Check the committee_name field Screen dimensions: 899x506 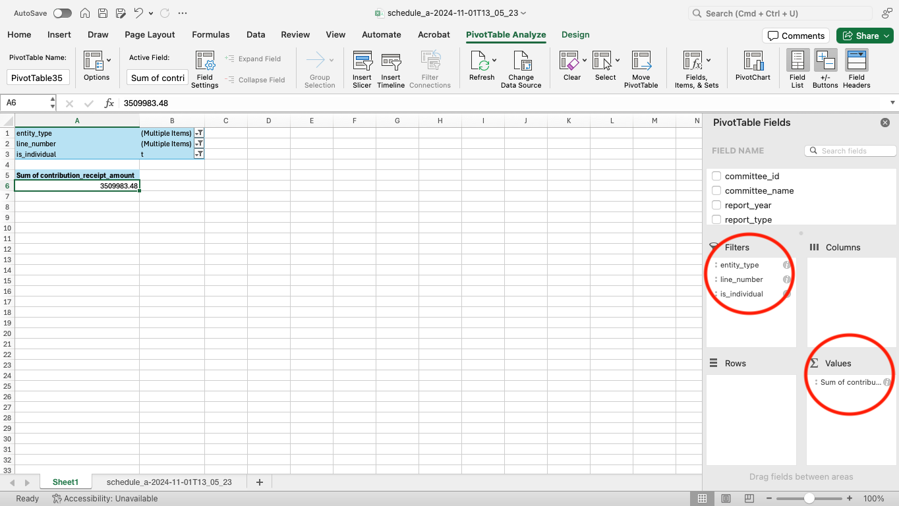click(x=716, y=190)
